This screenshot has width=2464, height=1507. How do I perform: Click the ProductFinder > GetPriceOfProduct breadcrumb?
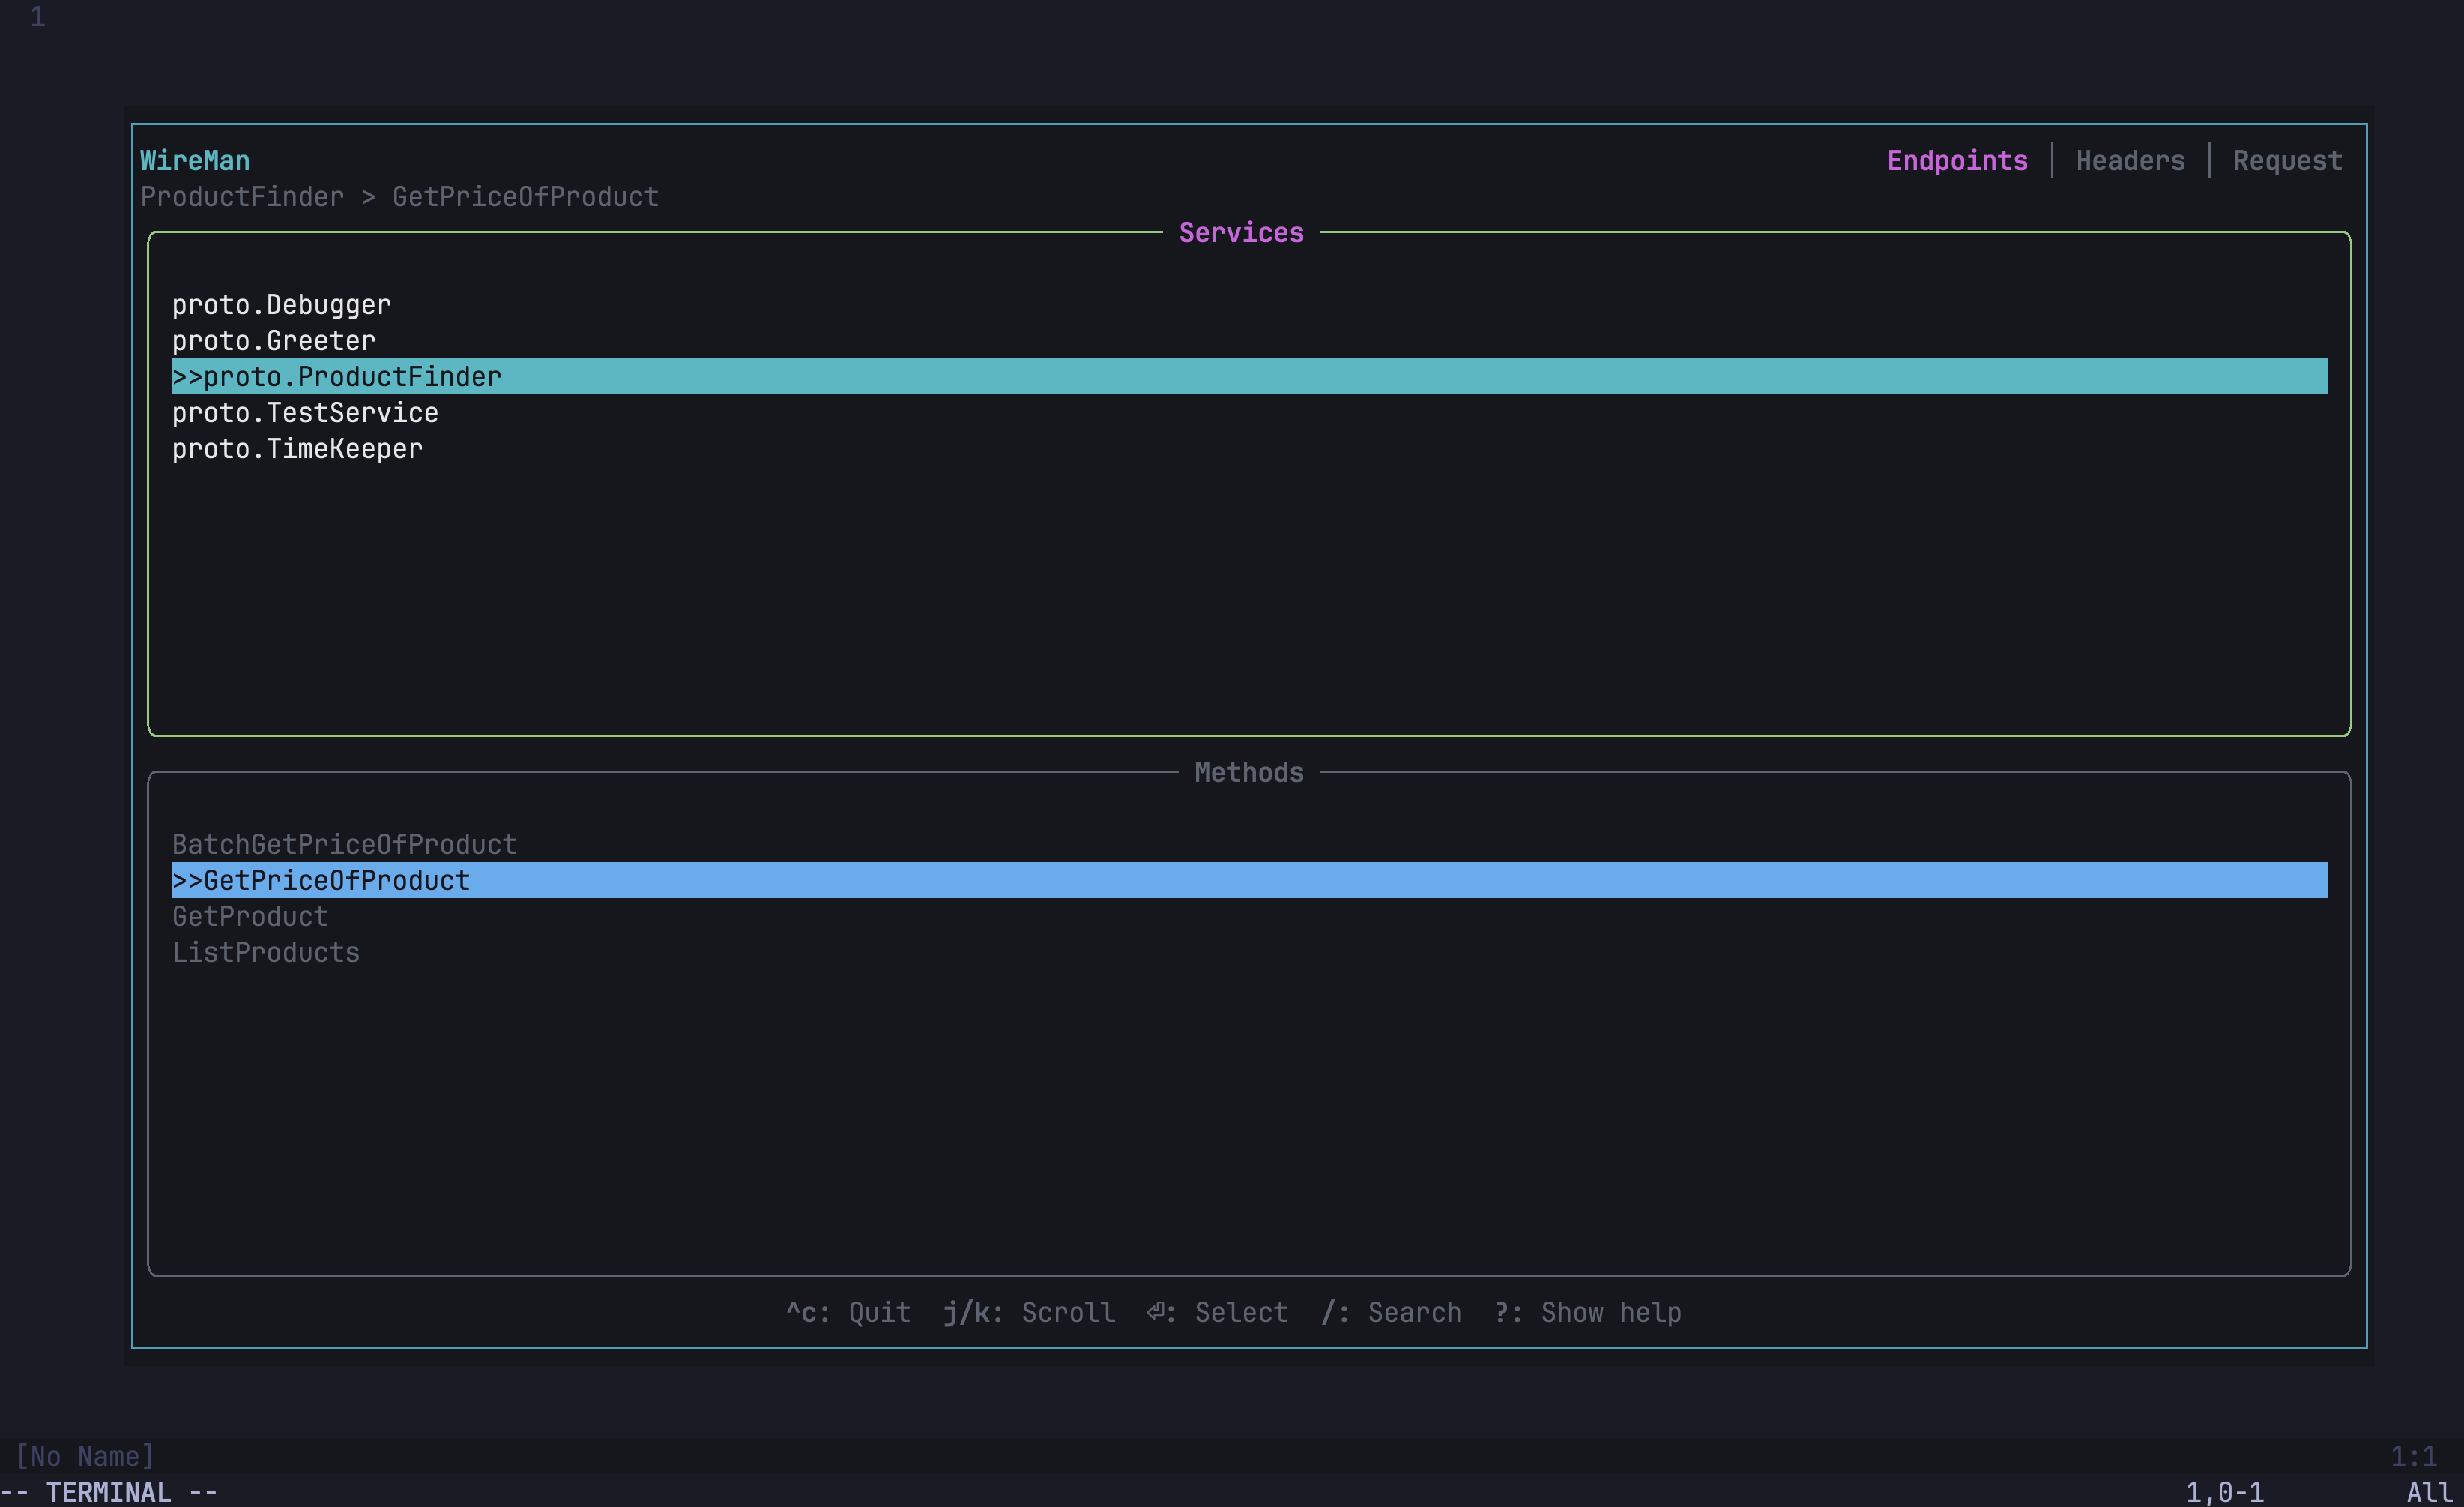pyautogui.click(x=399, y=196)
